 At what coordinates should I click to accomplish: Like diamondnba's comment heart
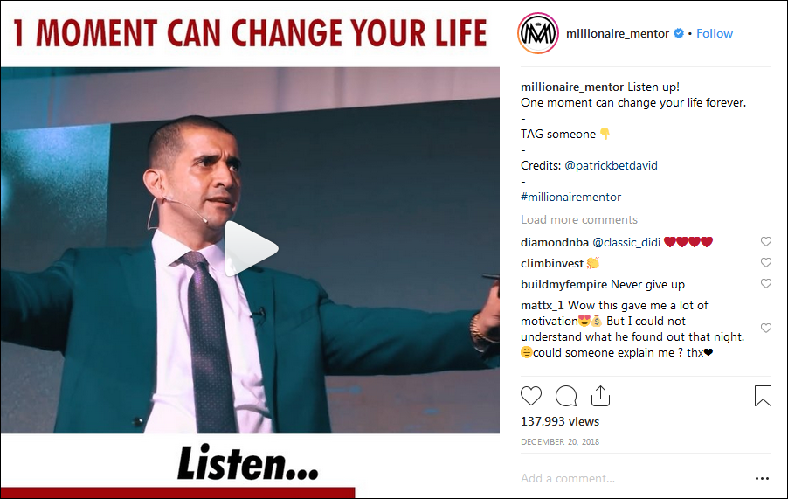[x=766, y=242]
